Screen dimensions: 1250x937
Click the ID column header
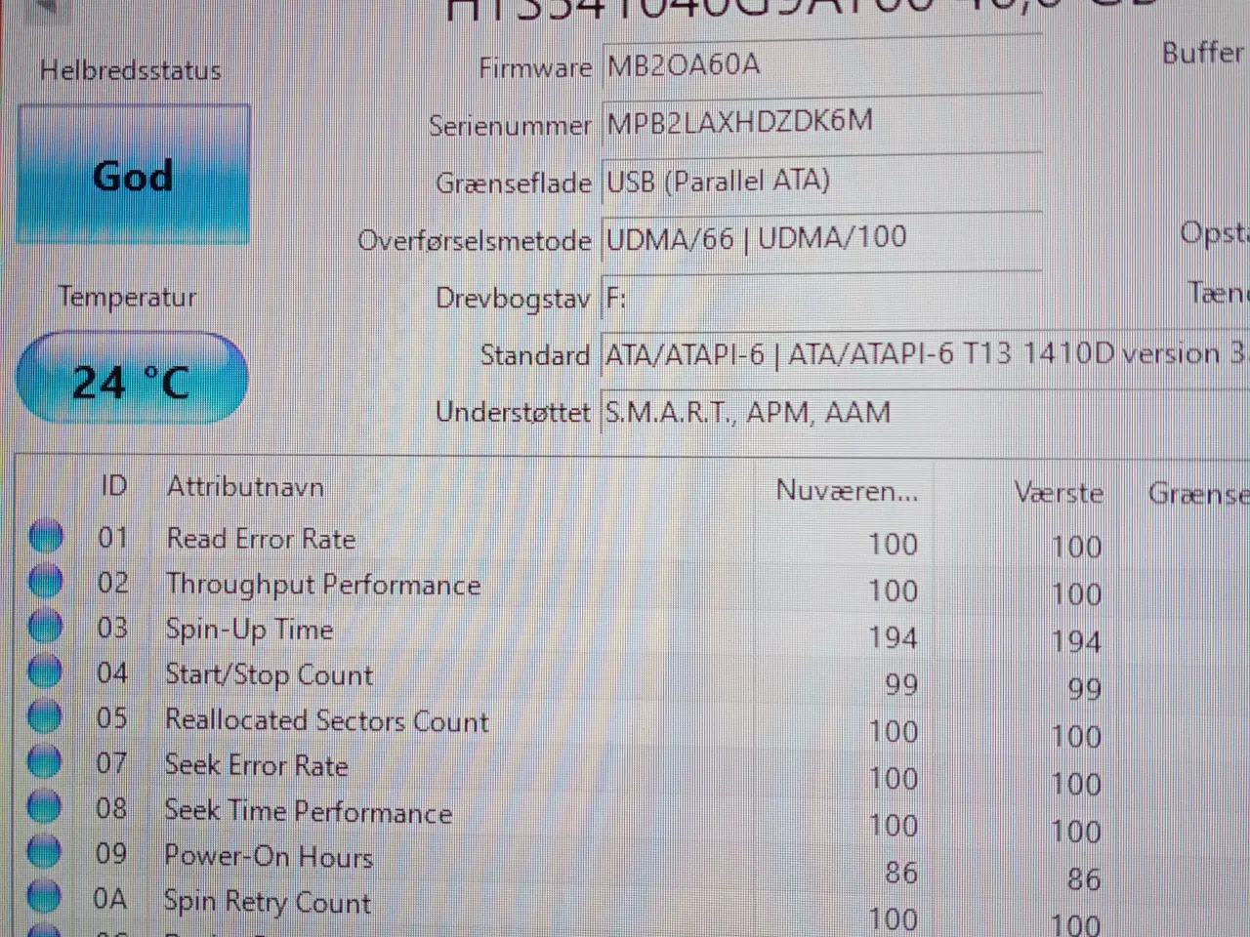tap(113, 486)
